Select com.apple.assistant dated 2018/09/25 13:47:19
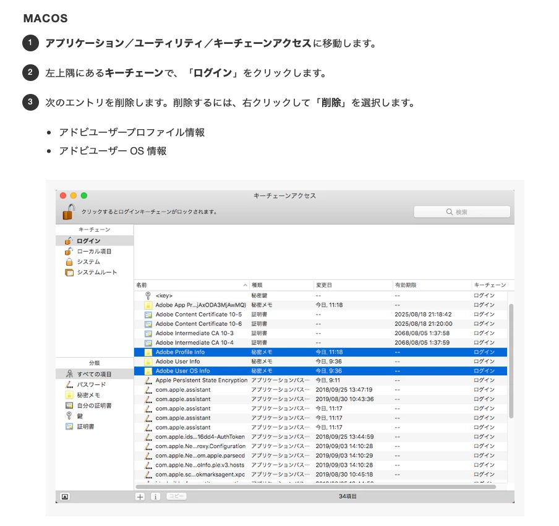 coord(320,390)
